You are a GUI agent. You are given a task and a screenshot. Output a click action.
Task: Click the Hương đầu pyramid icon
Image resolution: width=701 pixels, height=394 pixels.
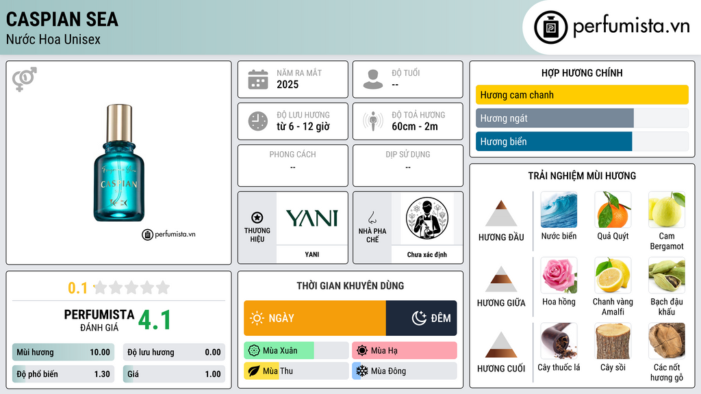pos(501,213)
